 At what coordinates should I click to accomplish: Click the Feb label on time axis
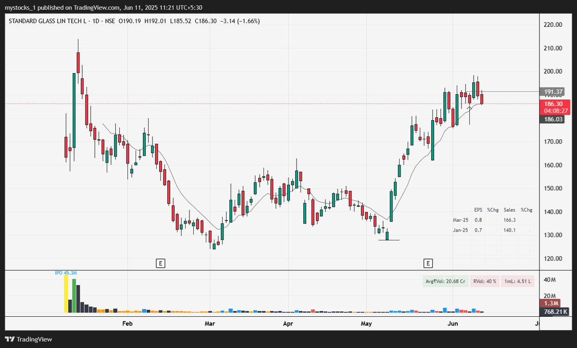click(x=127, y=323)
